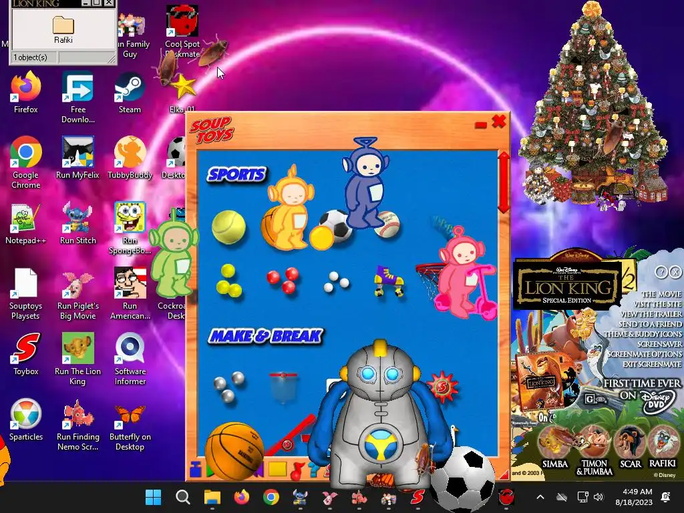This screenshot has height=513, width=684.
Task: Open taskbar Search
Action: tap(183, 497)
